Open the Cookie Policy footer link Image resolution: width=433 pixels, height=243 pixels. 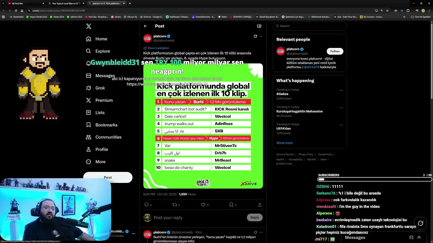point(325,155)
